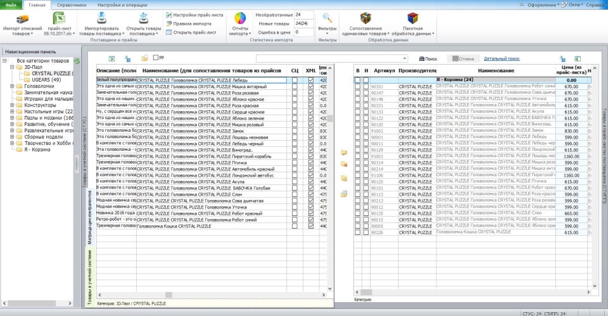Click the third transfer icon between the tables
Image resolution: width=608 pixels, height=316 pixels.
344,179
